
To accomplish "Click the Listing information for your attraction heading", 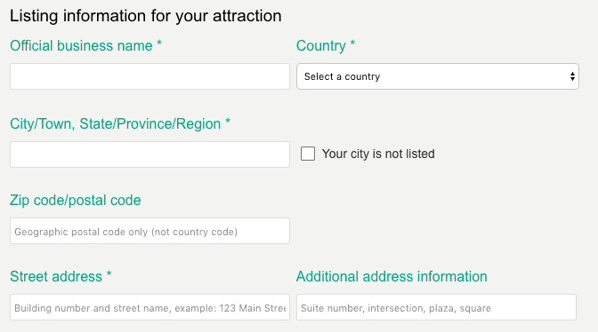I will 146,16.
